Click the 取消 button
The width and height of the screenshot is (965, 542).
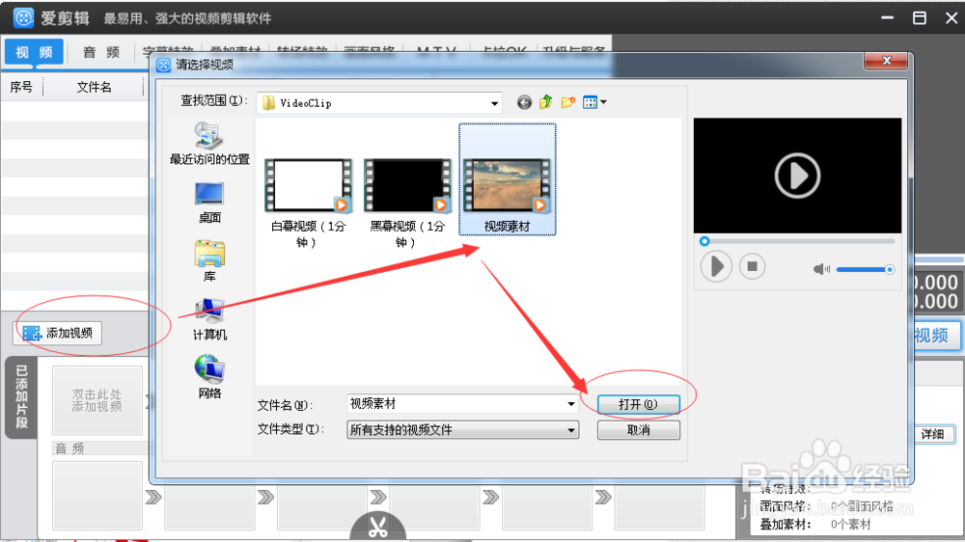pos(638,430)
